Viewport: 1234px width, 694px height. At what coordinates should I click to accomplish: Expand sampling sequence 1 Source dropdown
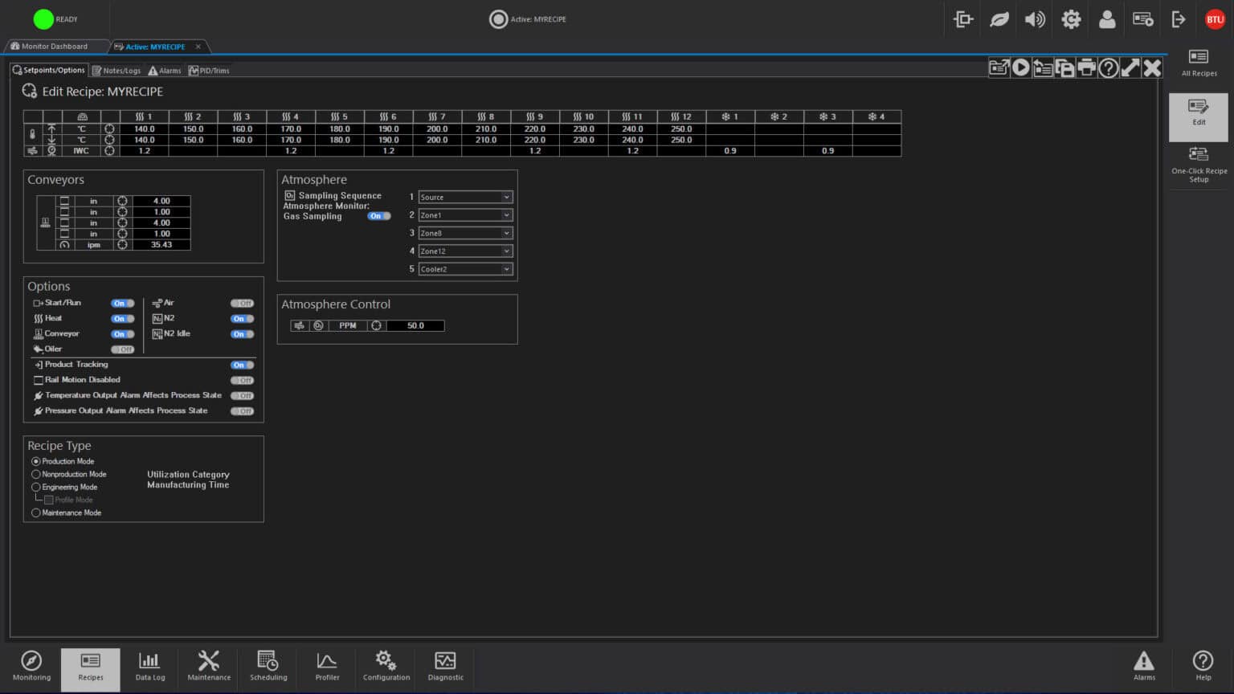click(x=465, y=197)
